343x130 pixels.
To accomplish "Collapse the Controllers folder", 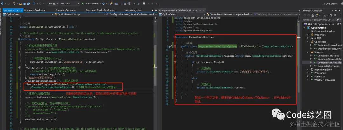I will click(x=307, y=42).
